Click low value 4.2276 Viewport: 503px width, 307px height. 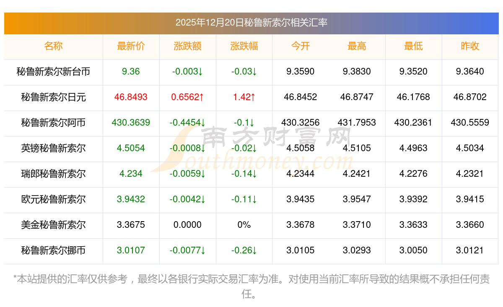413,174
